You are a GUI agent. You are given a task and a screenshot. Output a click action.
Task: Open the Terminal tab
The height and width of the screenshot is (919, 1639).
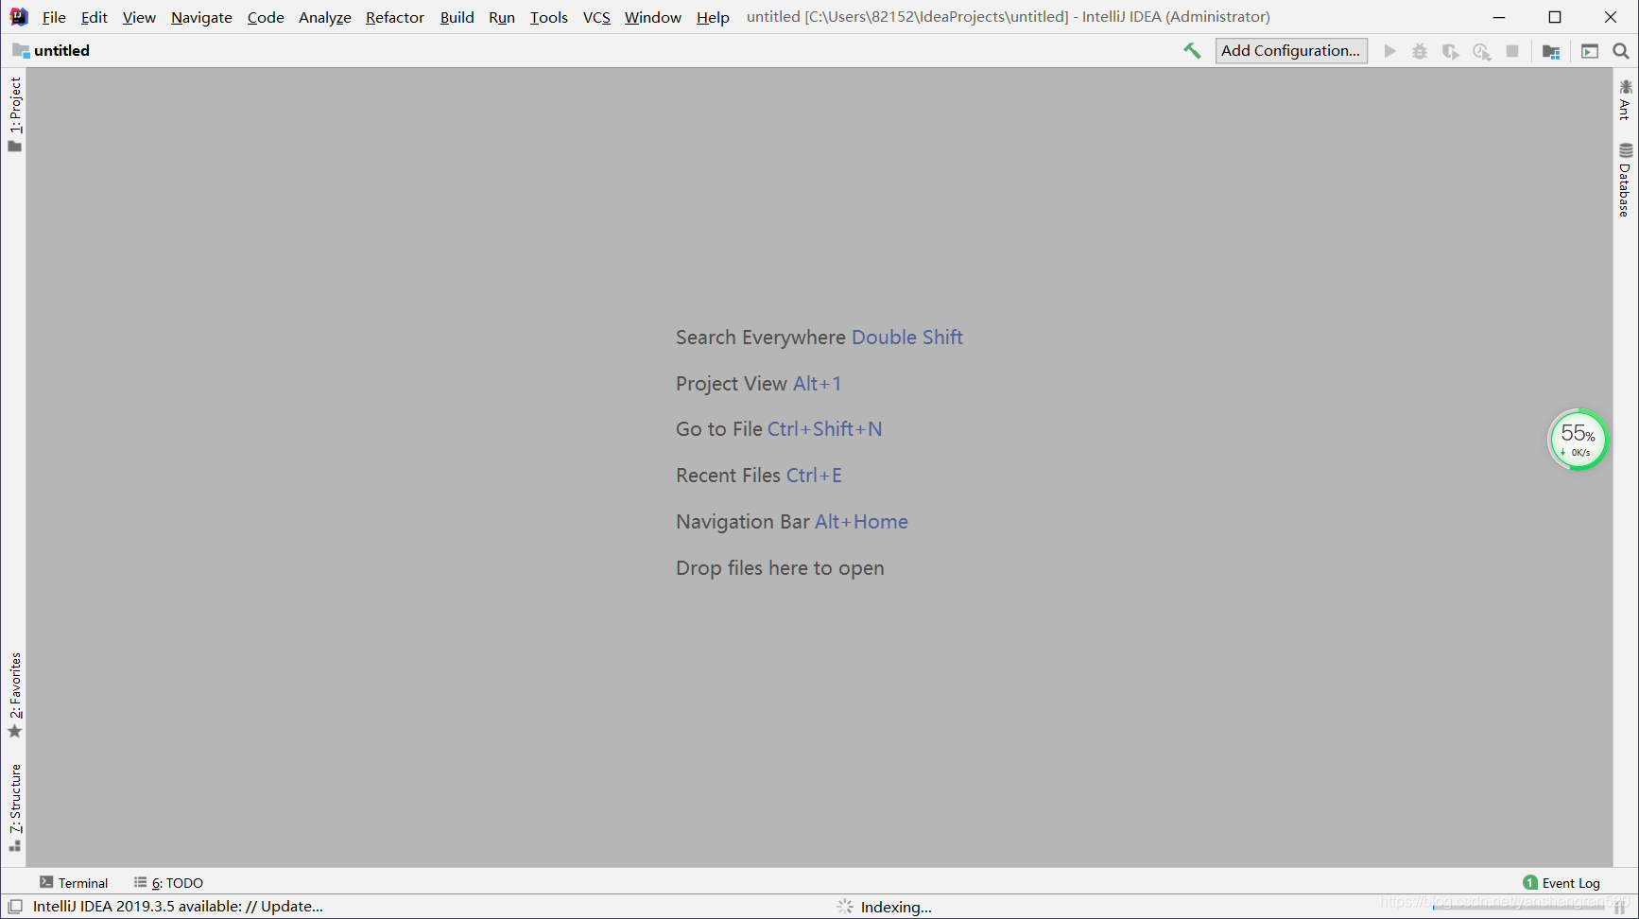point(74,882)
